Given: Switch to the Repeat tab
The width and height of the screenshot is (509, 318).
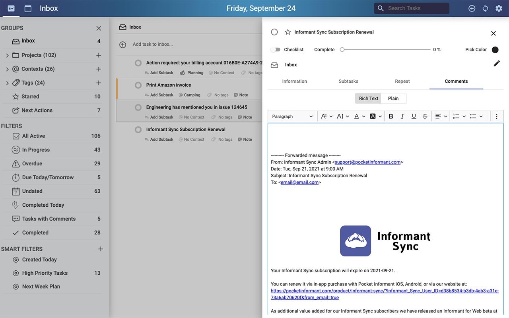Looking at the screenshot, I should tap(402, 81).
